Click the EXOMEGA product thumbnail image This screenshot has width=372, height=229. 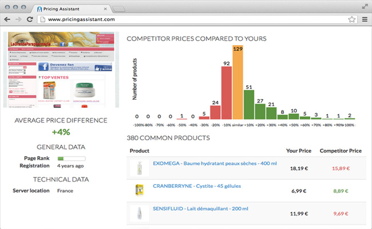pos(140,168)
